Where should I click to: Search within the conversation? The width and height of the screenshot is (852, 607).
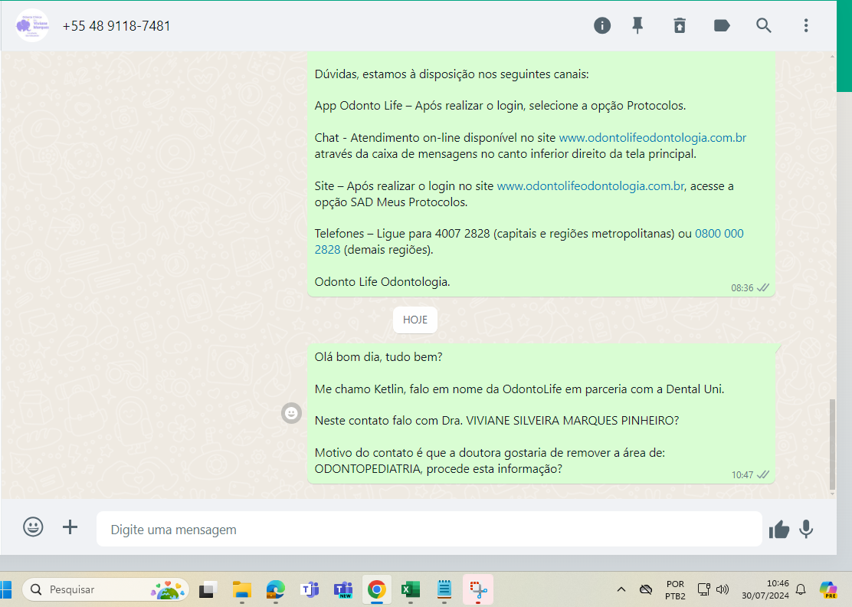[x=763, y=25]
